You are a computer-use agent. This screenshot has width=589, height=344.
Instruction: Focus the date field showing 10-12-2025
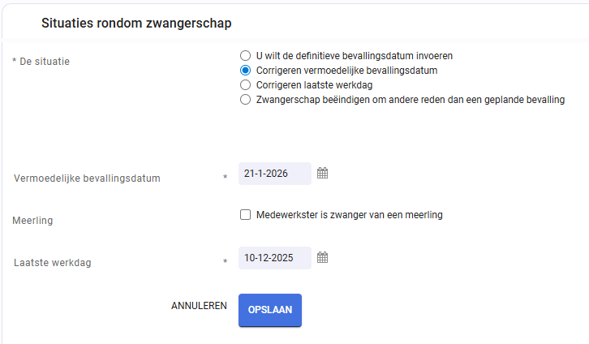tap(275, 258)
